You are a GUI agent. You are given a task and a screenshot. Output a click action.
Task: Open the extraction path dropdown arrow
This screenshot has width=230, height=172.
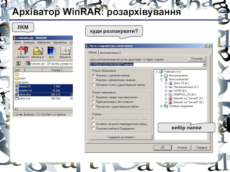(204, 64)
